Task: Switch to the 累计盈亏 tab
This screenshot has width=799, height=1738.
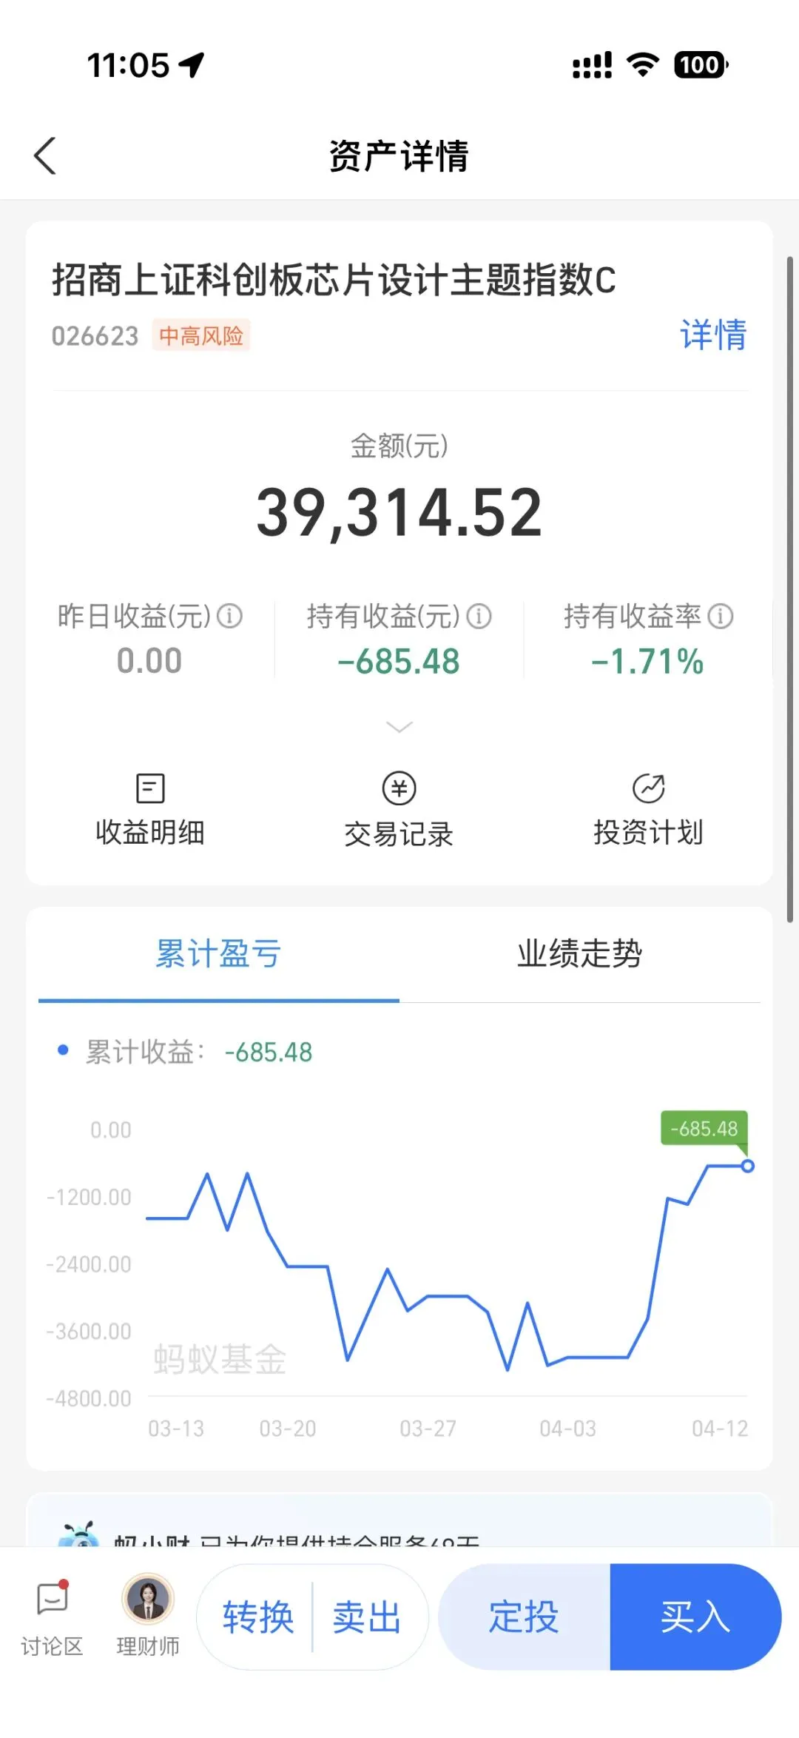Action: [218, 953]
